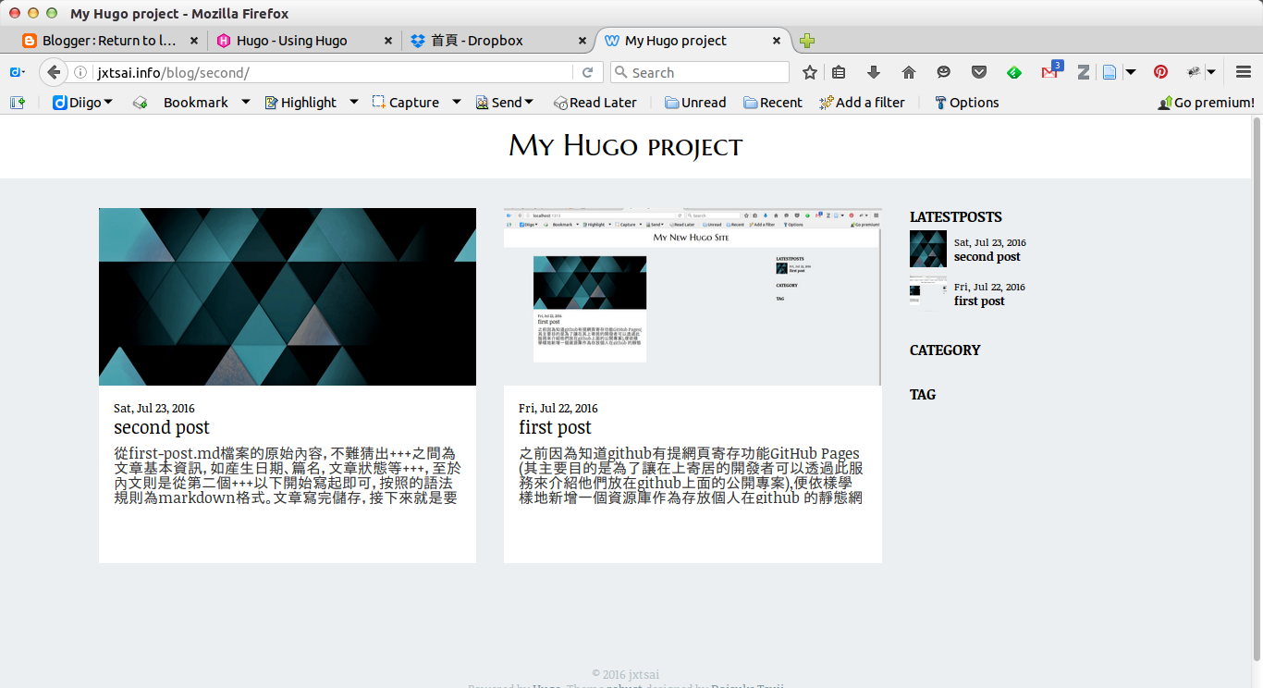Open the green Feedly icon
This screenshot has width=1263, height=688.
[x=1014, y=72]
